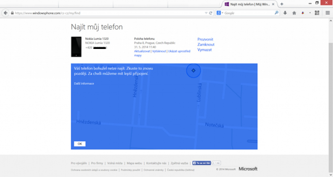333x177 pixels.
Task: Open the 'Pro firmy' footer link
Action: coord(97,163)
